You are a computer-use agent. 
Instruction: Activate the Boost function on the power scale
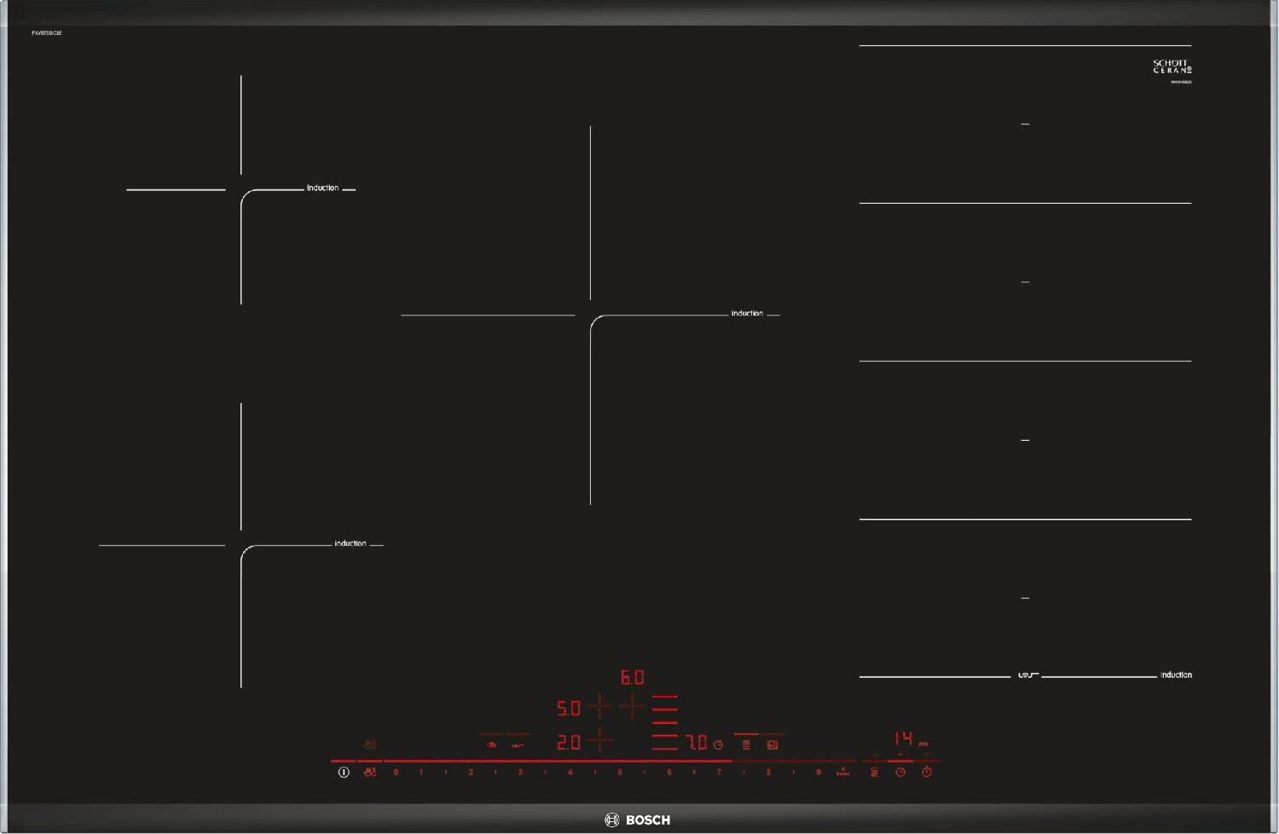click(x=842, y=772)
